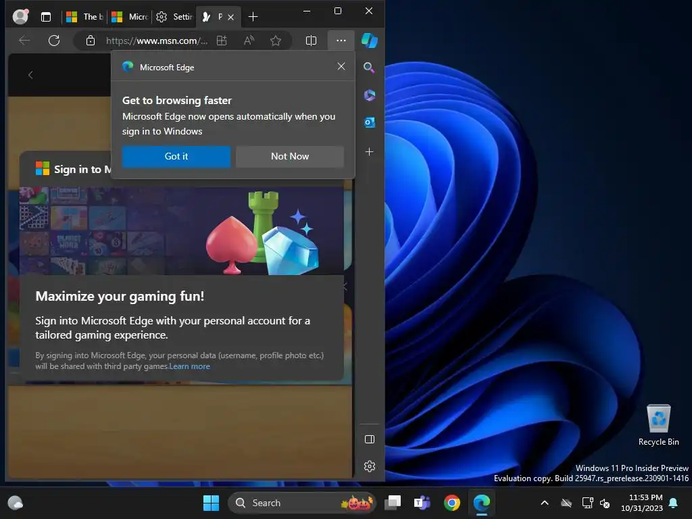Open a new tab with plus button

[x=253, y=17]
